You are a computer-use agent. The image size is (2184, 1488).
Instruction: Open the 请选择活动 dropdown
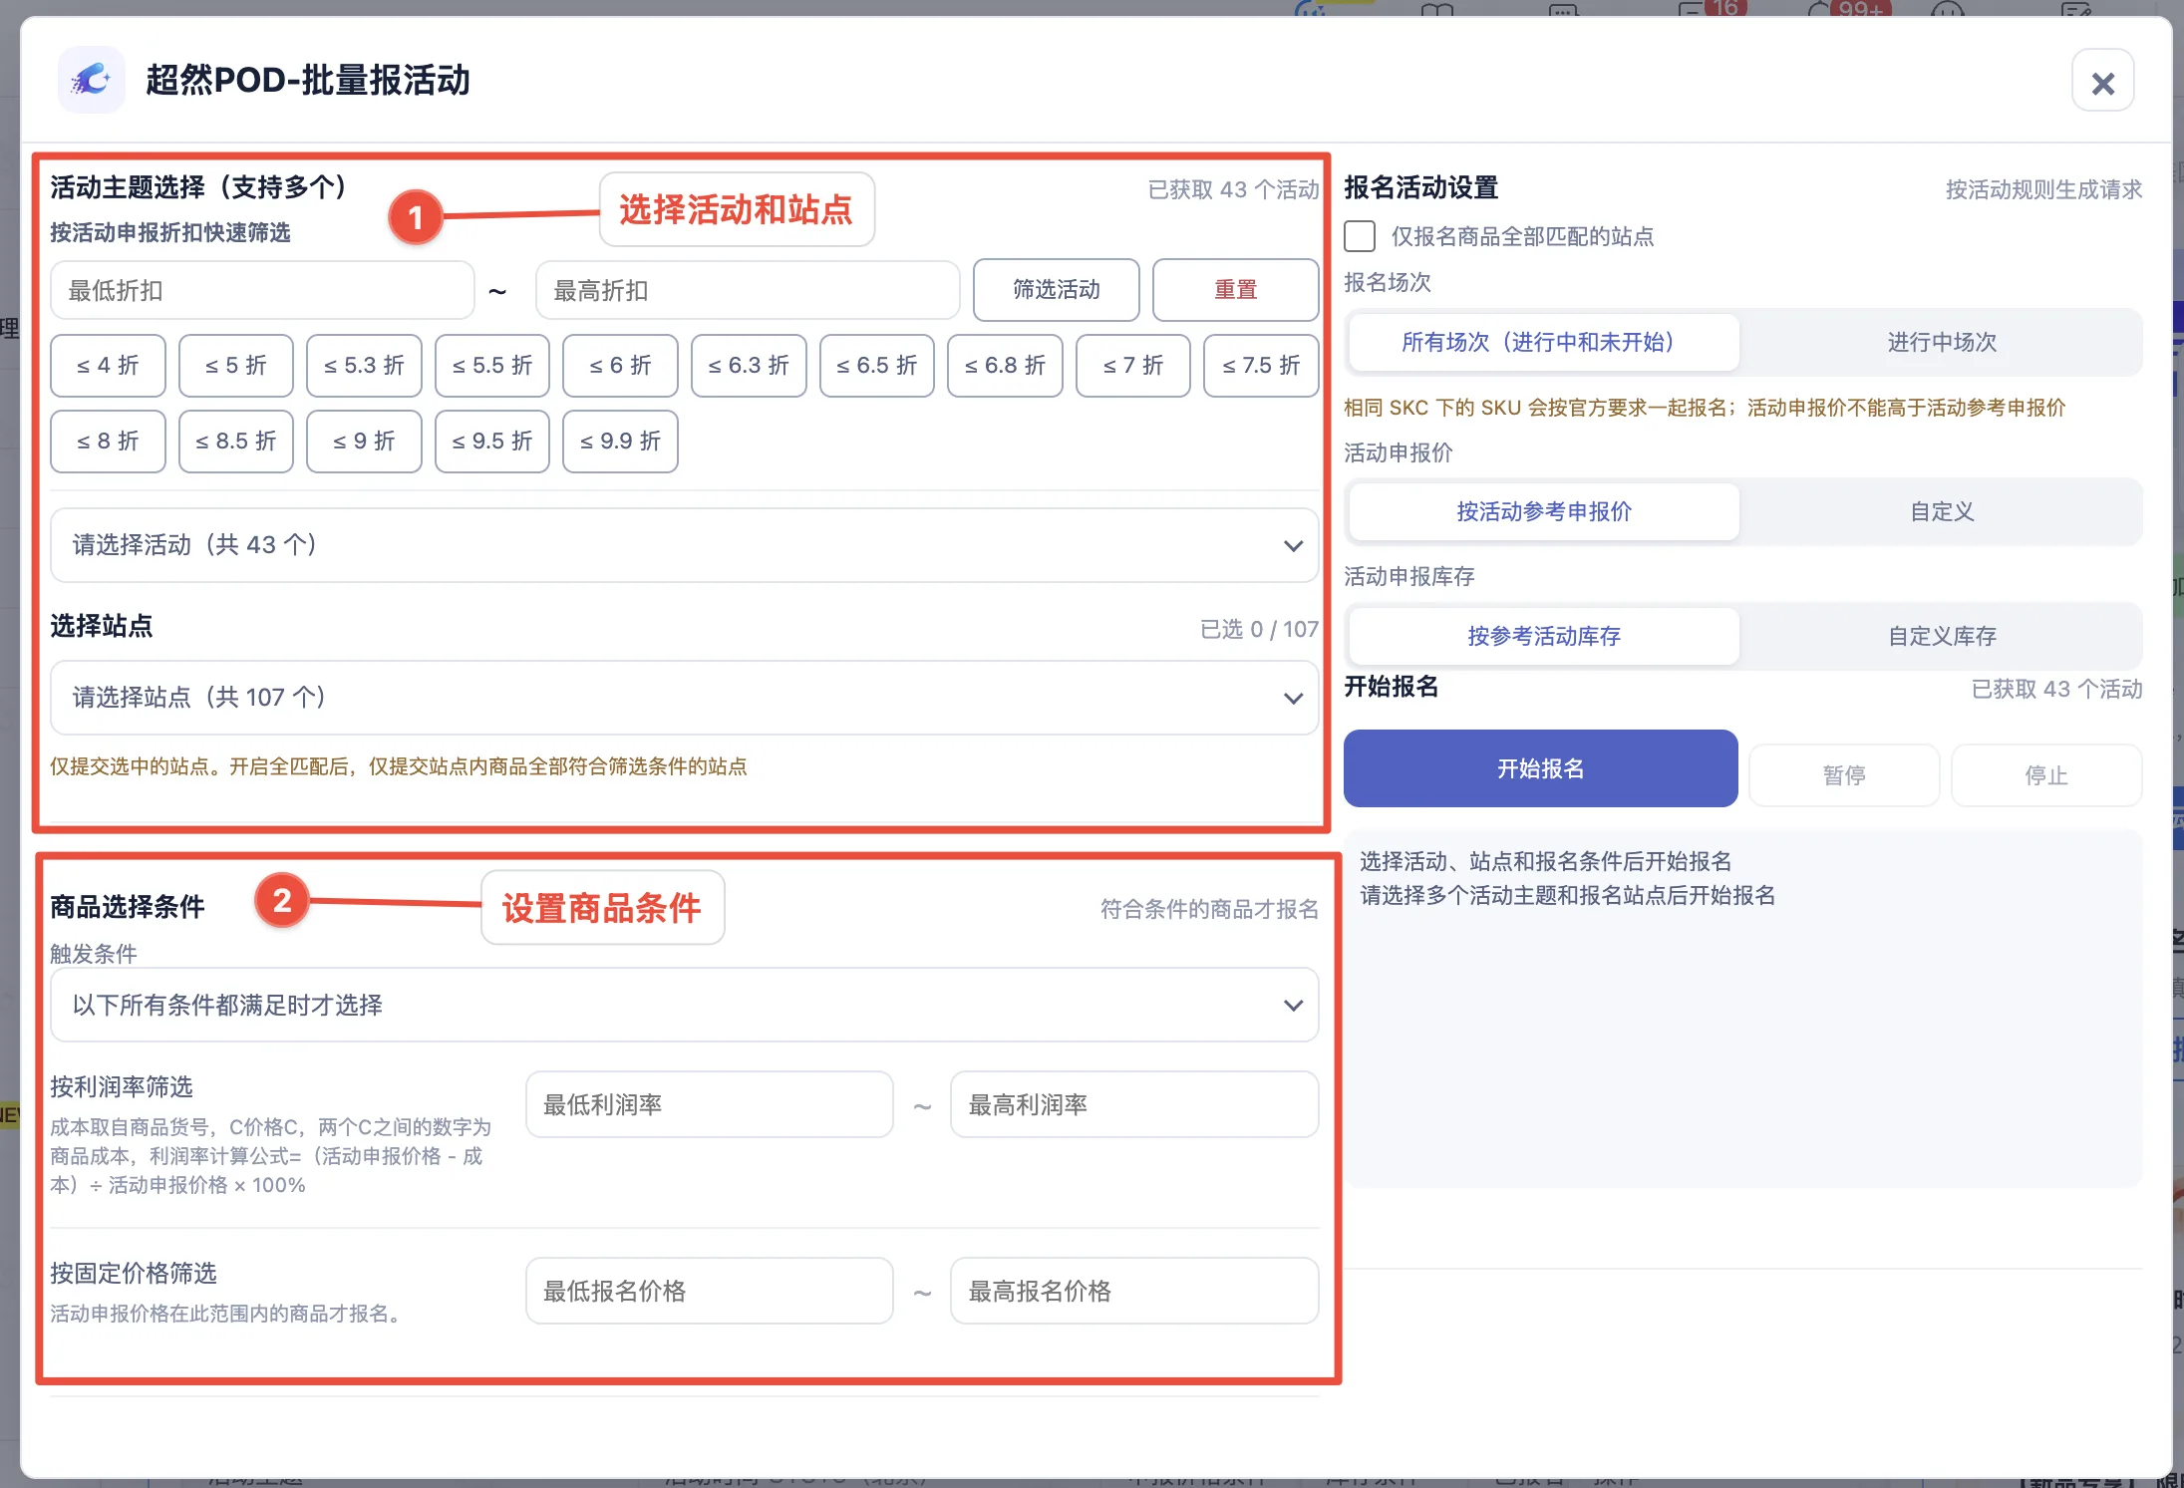(x=684, y=545)
